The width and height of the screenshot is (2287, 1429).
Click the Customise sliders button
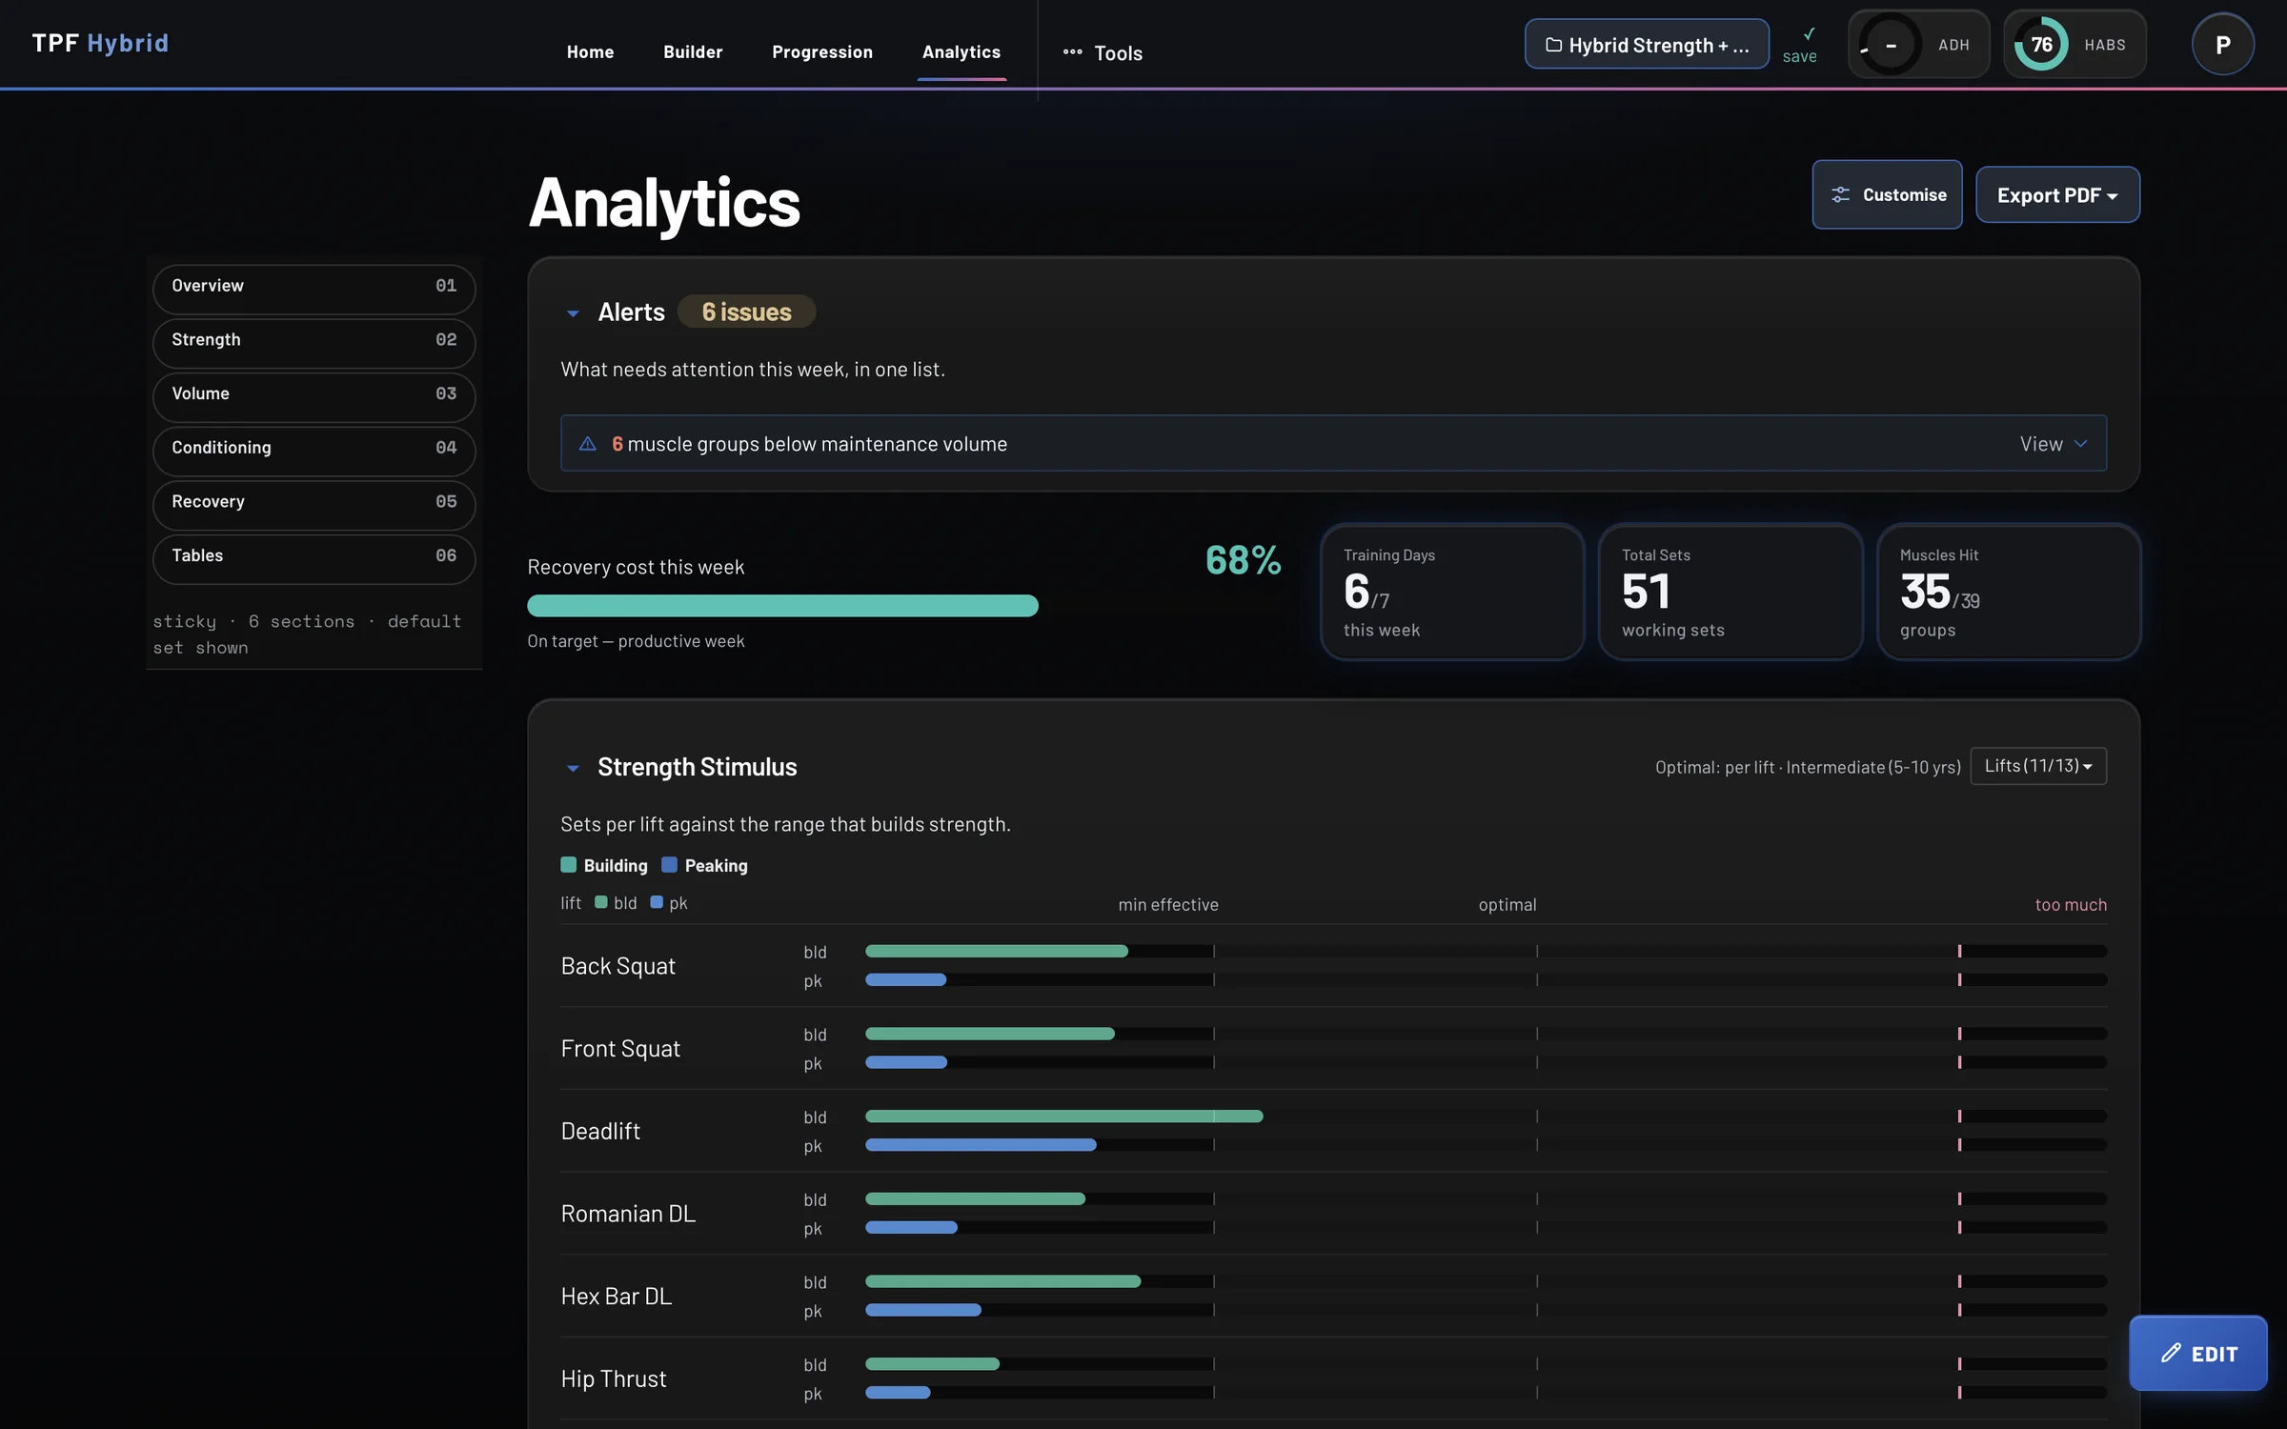(x=1887, y=194)
